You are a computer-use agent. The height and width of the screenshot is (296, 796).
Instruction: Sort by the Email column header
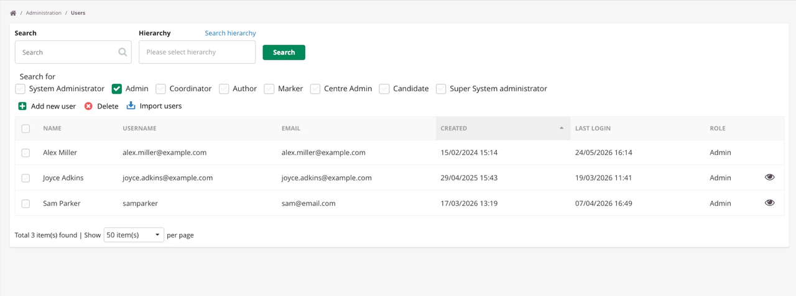coord(291,128)
